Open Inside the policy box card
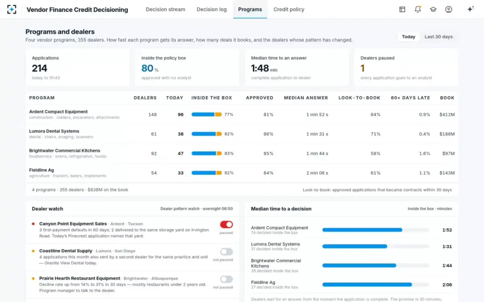This screenshot has width=484, height=302. pos(187,67)
